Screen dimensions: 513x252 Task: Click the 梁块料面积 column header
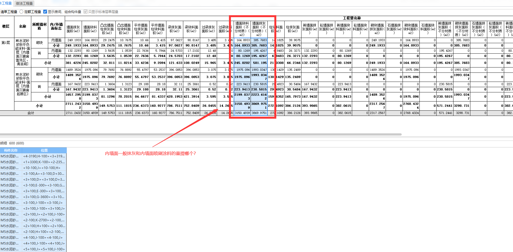192,29
